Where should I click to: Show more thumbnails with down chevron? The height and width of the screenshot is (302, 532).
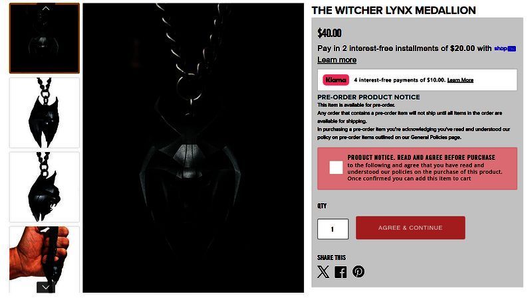pos(46,287)
